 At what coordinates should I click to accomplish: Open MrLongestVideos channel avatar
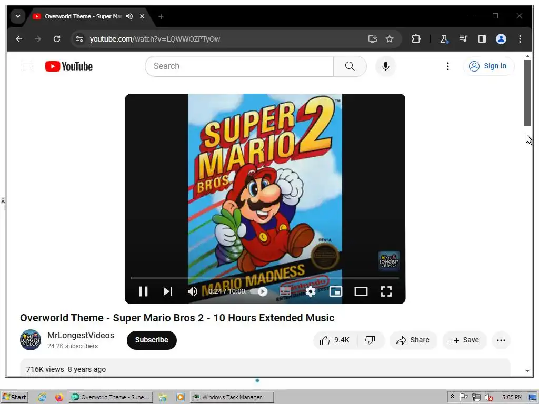(30, 340)
